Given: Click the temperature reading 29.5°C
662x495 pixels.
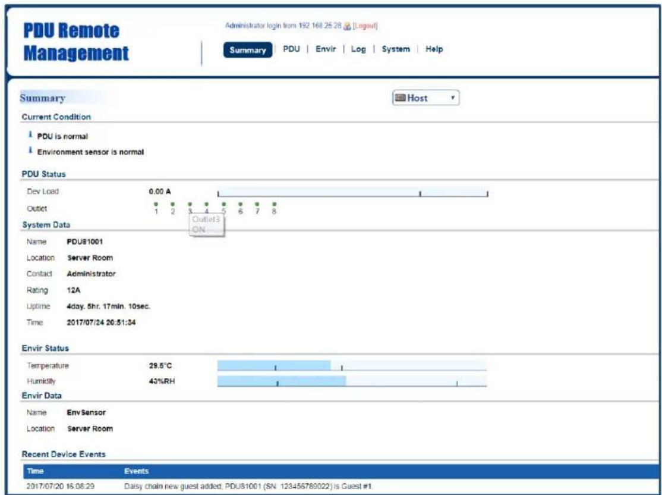Looking at the screenshot, I should point(160,366).
